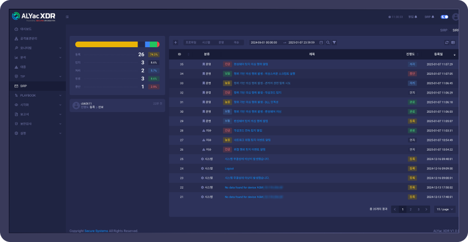This screenshot has width=468, height=242.
Task: Click the start date field 2024-06-01
Action: (x=264, y=42)
